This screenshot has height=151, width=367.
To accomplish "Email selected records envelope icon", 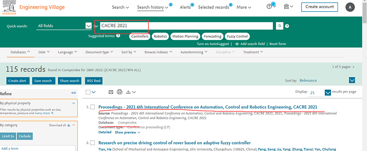I will pos(111,92).
